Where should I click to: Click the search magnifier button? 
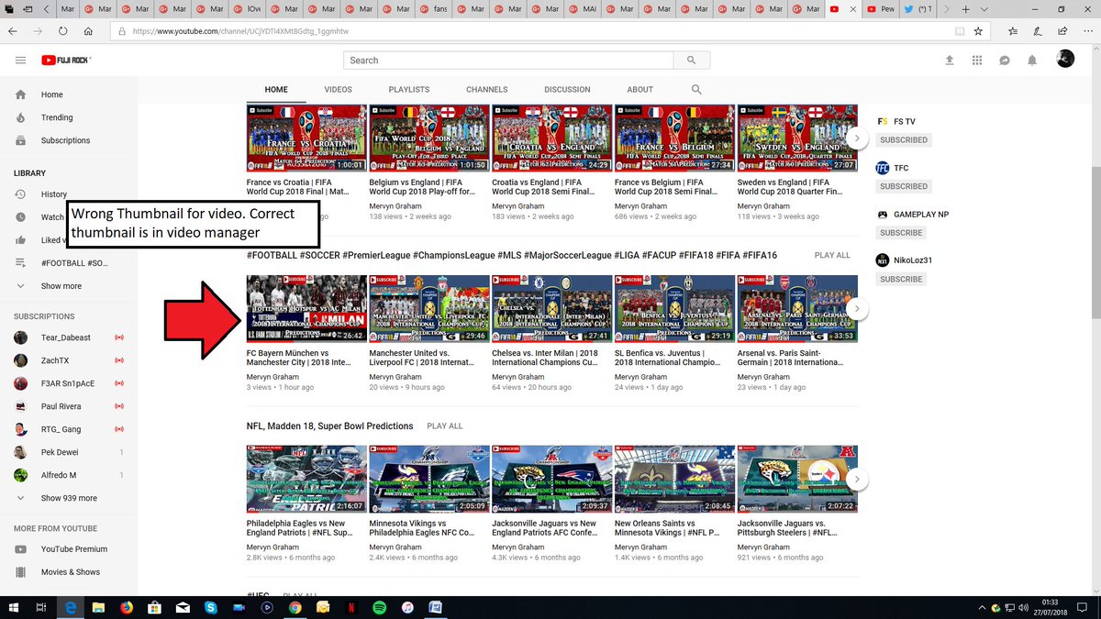pos(692,61)
